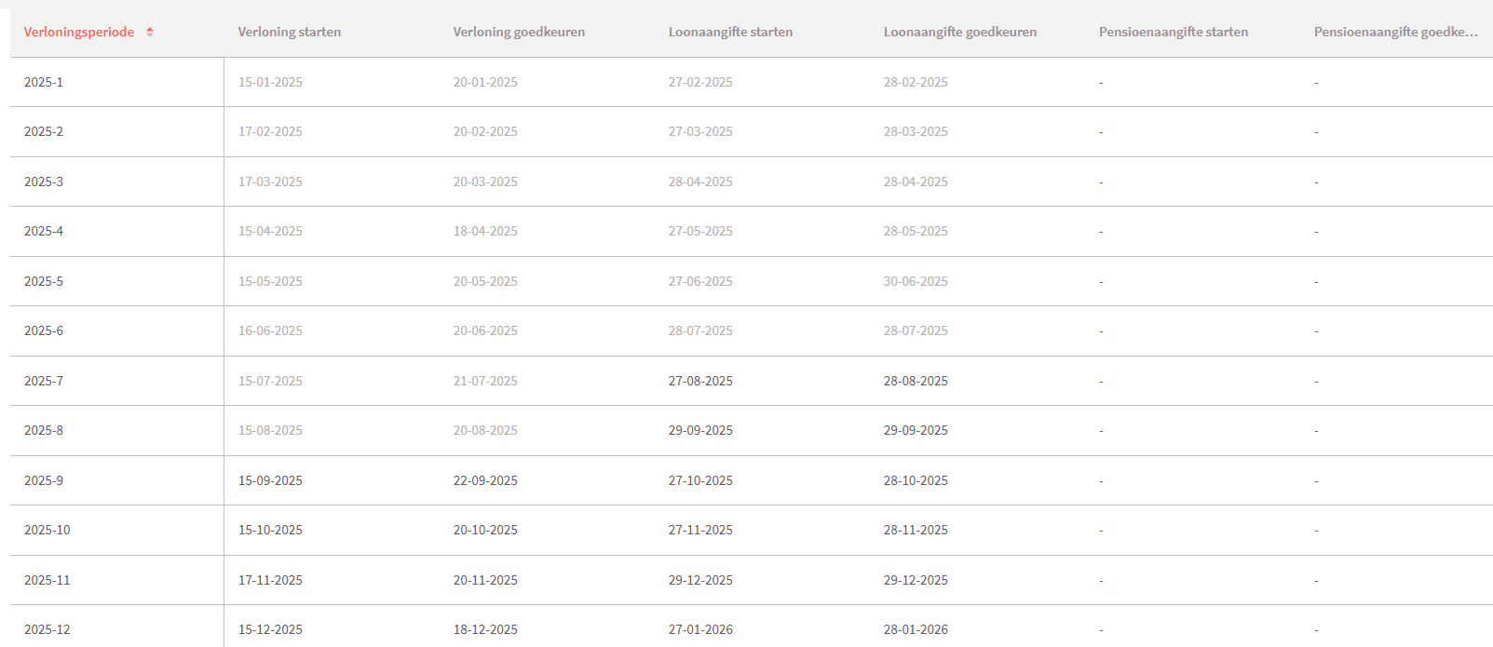Select period 2025-12 in the list

(x=48, y=629)
